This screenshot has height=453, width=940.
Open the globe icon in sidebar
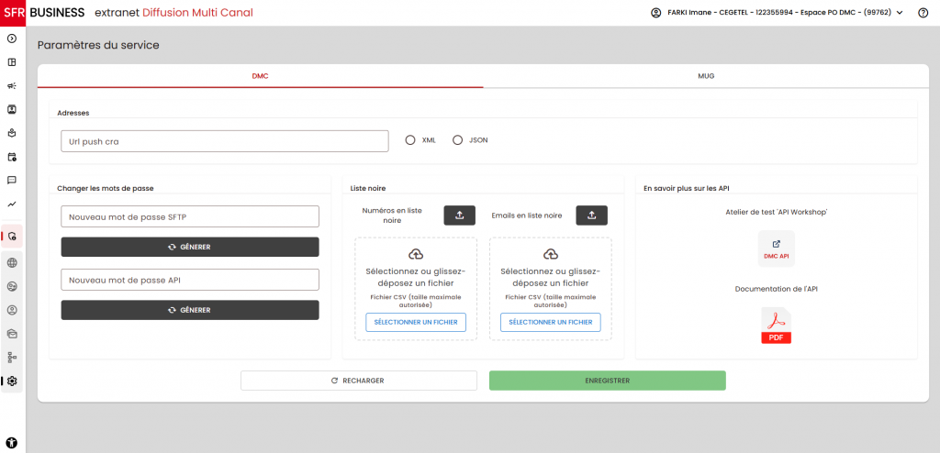pos(12,262)
